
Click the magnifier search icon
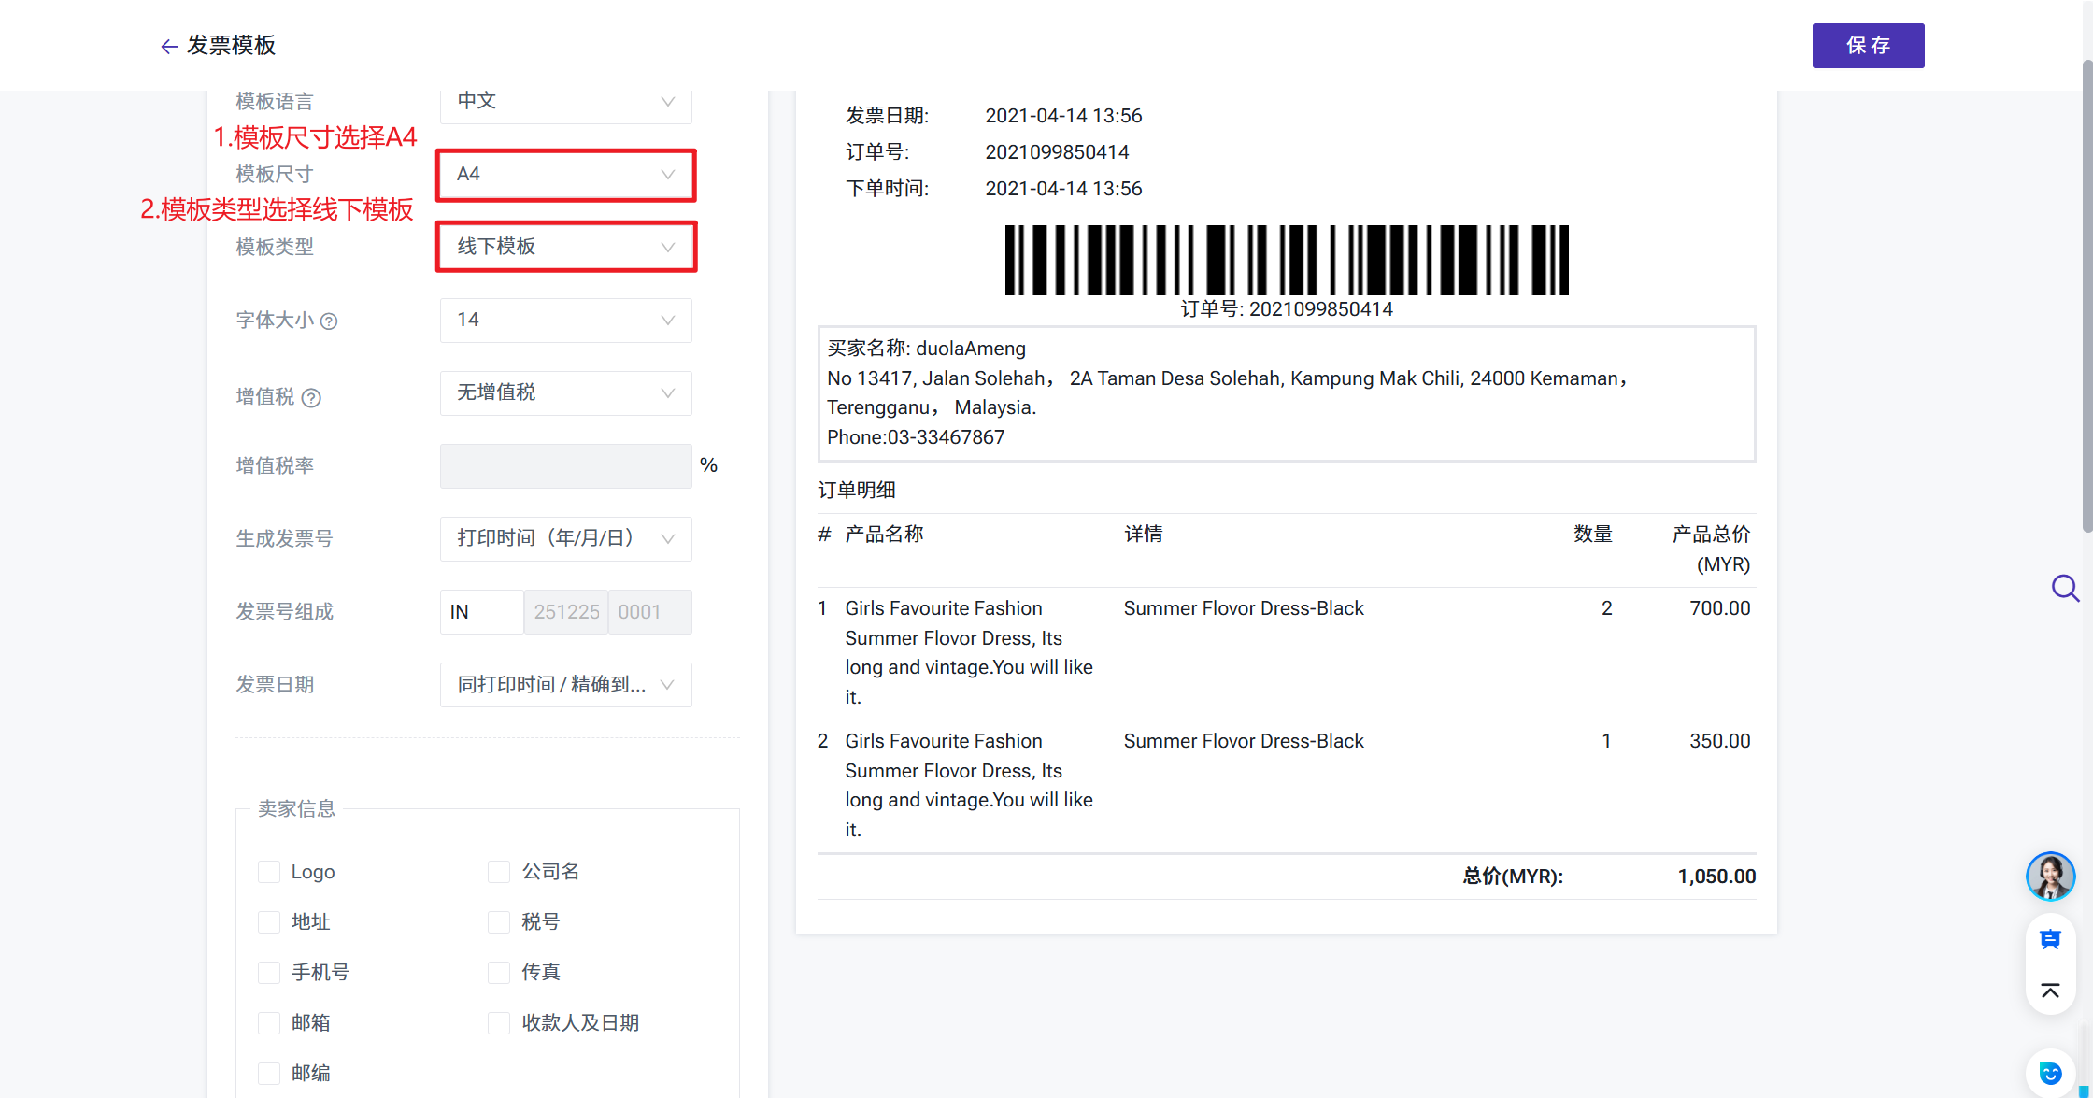[2064, 588]
